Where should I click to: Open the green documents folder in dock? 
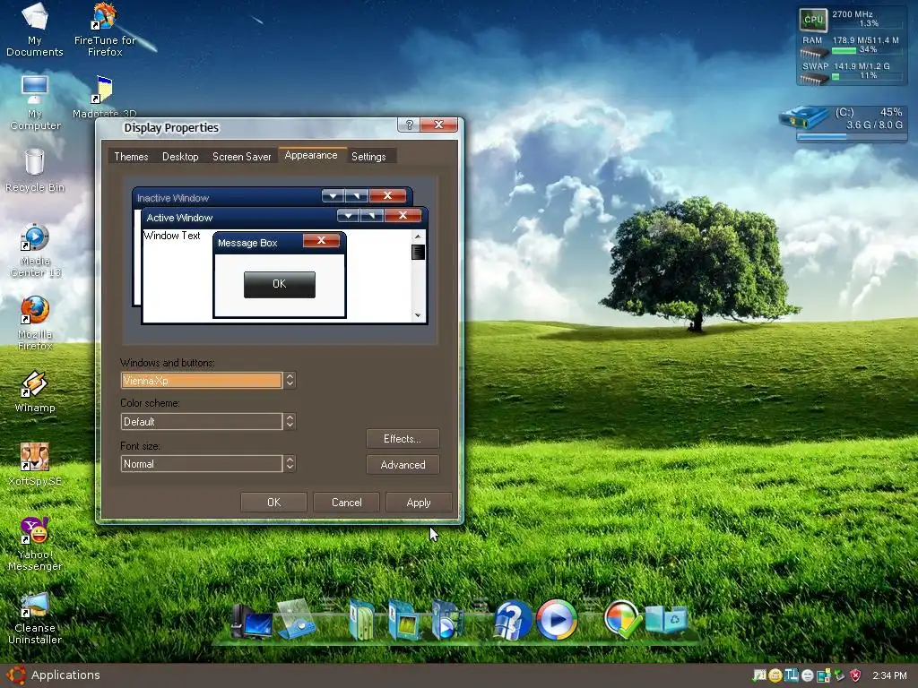(x=362, y=619)
